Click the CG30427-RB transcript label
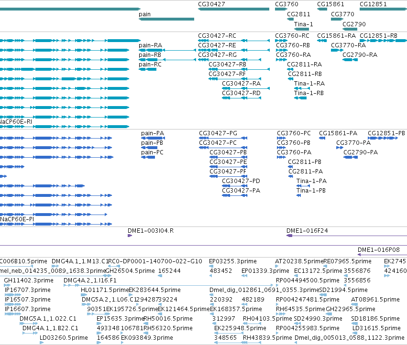Viewport: 407px width, 345px height. 227,65
